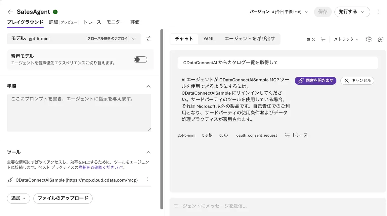Image resolution: width=387 pixels, height=216 pixels.
Task: Click the 保存 button
Action: pyautogui.click(x=322, y=12)
